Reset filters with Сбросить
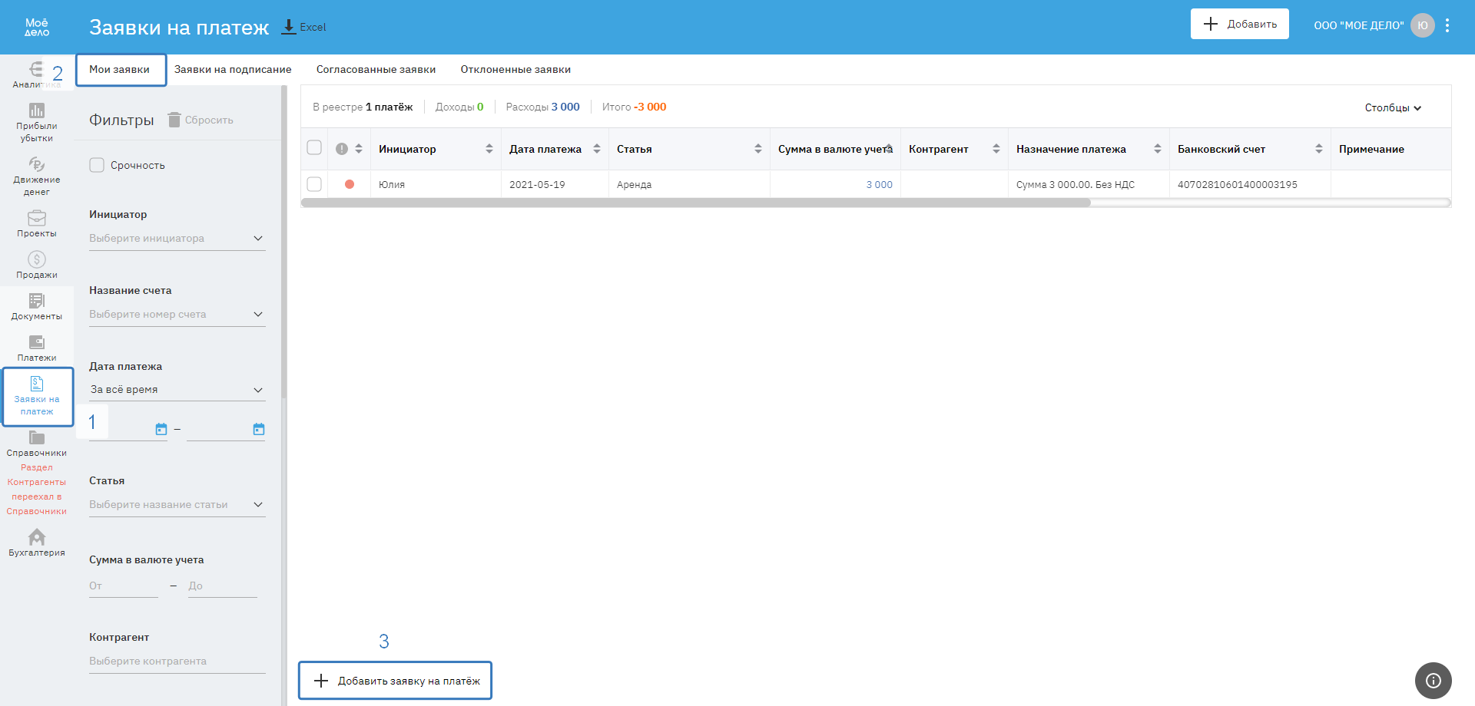 click(201, 120)
